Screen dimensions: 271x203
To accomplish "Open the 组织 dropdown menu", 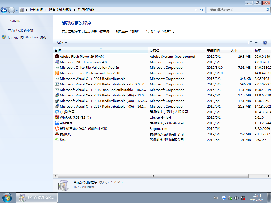I will [x=62, y=43].
